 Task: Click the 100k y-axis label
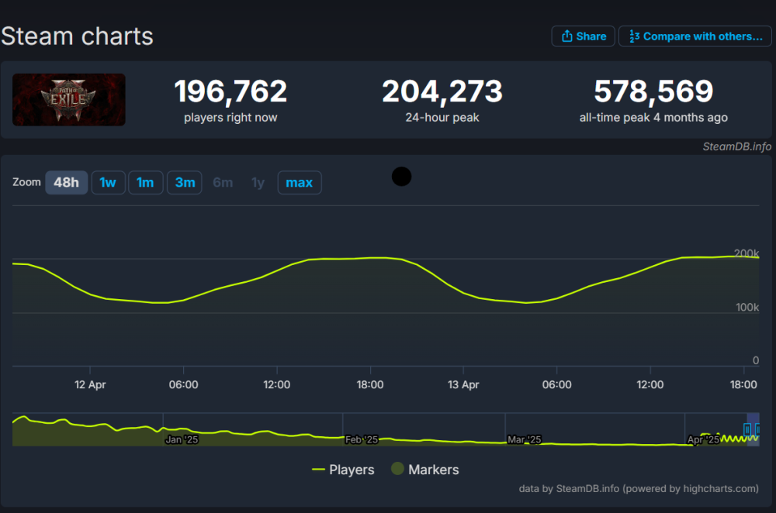point(747,308)
